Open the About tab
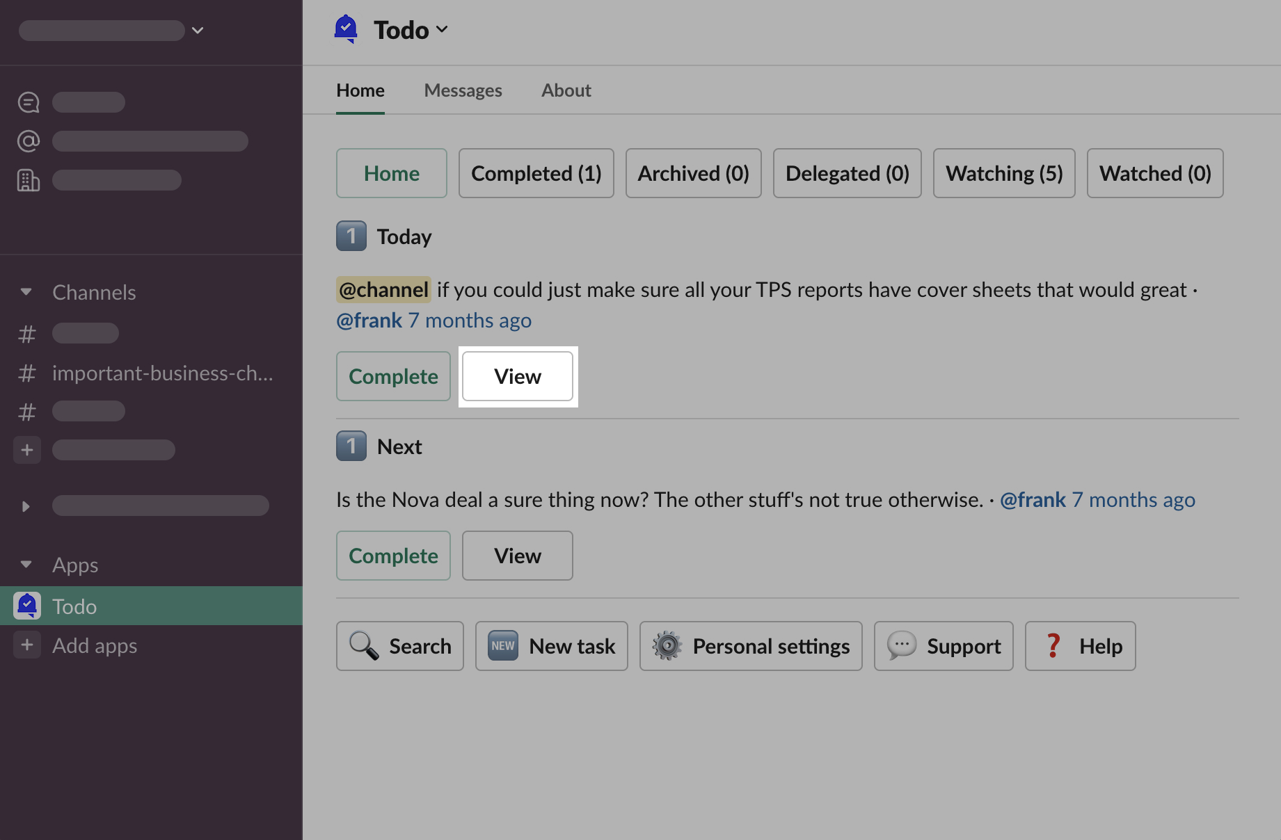The width and height of the screenshot is (1281, 840). 566,90
